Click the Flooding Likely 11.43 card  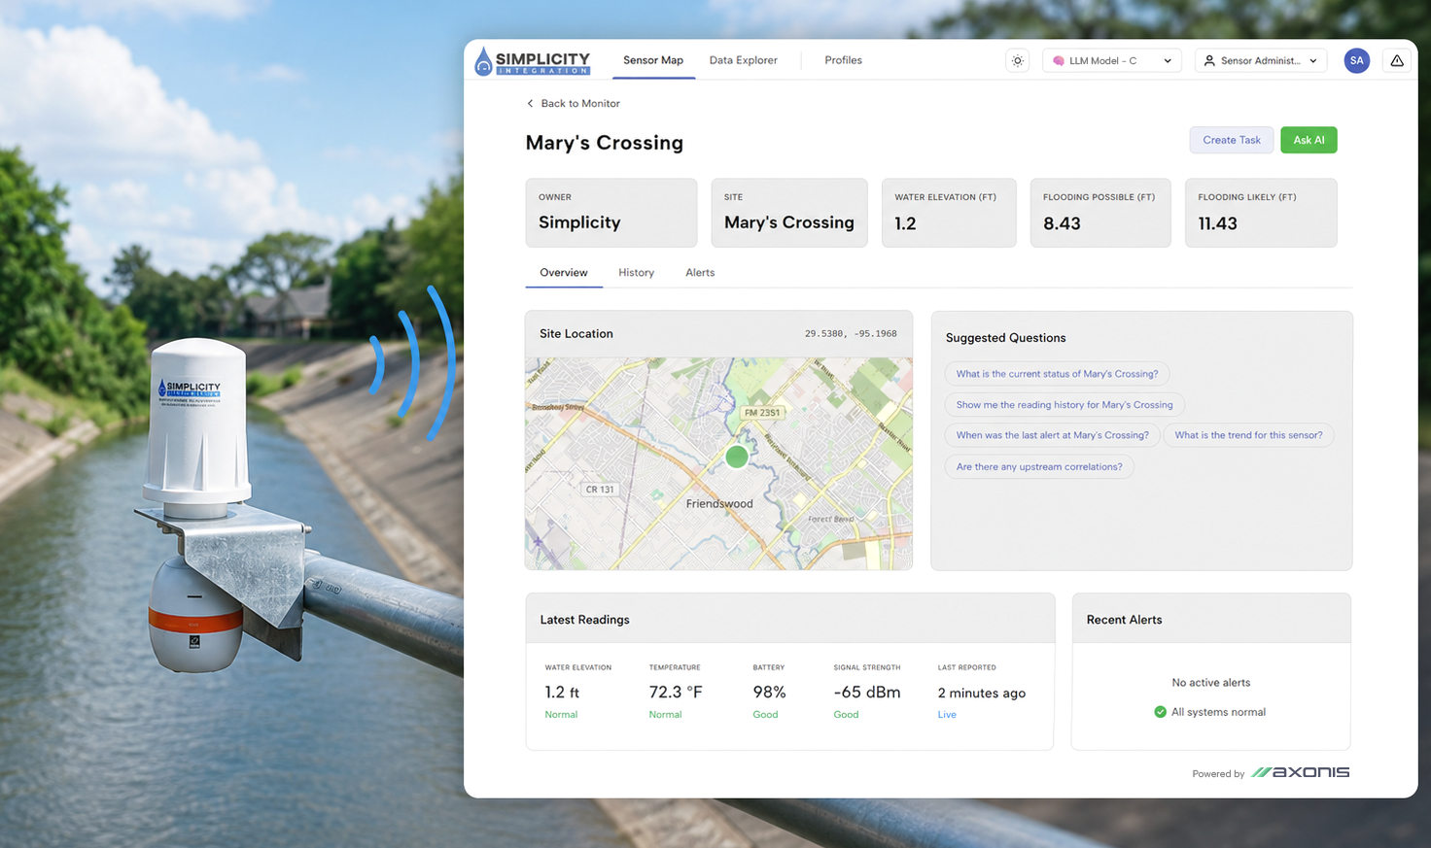(1261, 213)
